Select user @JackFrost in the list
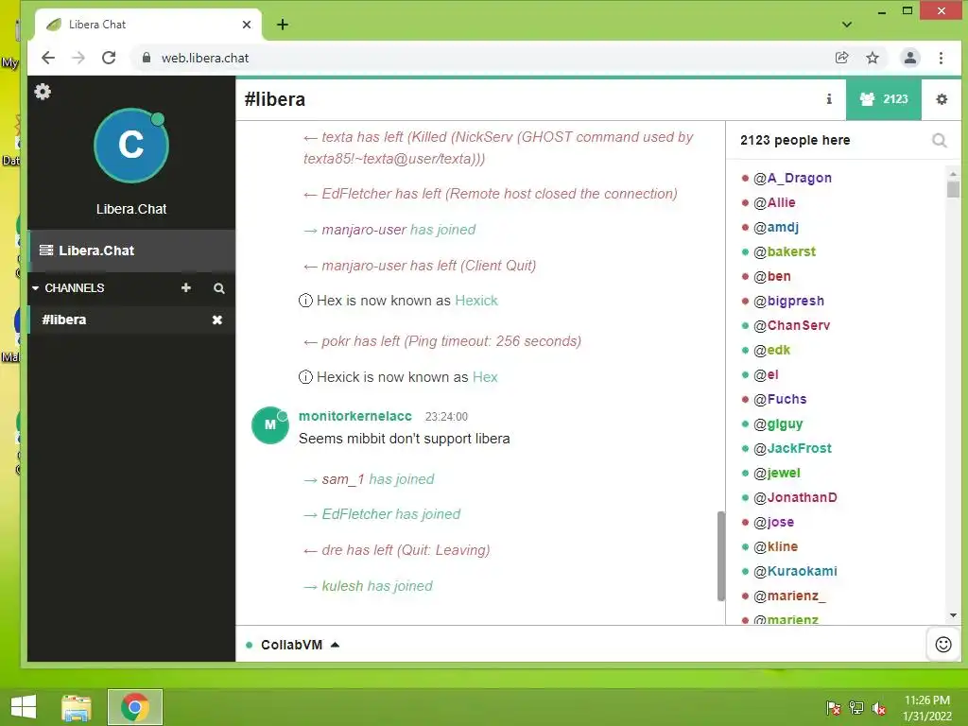Viewport: 968px width, 726px height. tap(792, 448)
